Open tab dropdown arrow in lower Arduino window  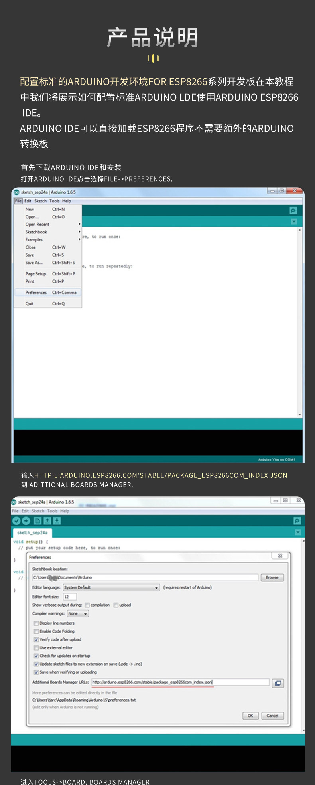(298, 532)
